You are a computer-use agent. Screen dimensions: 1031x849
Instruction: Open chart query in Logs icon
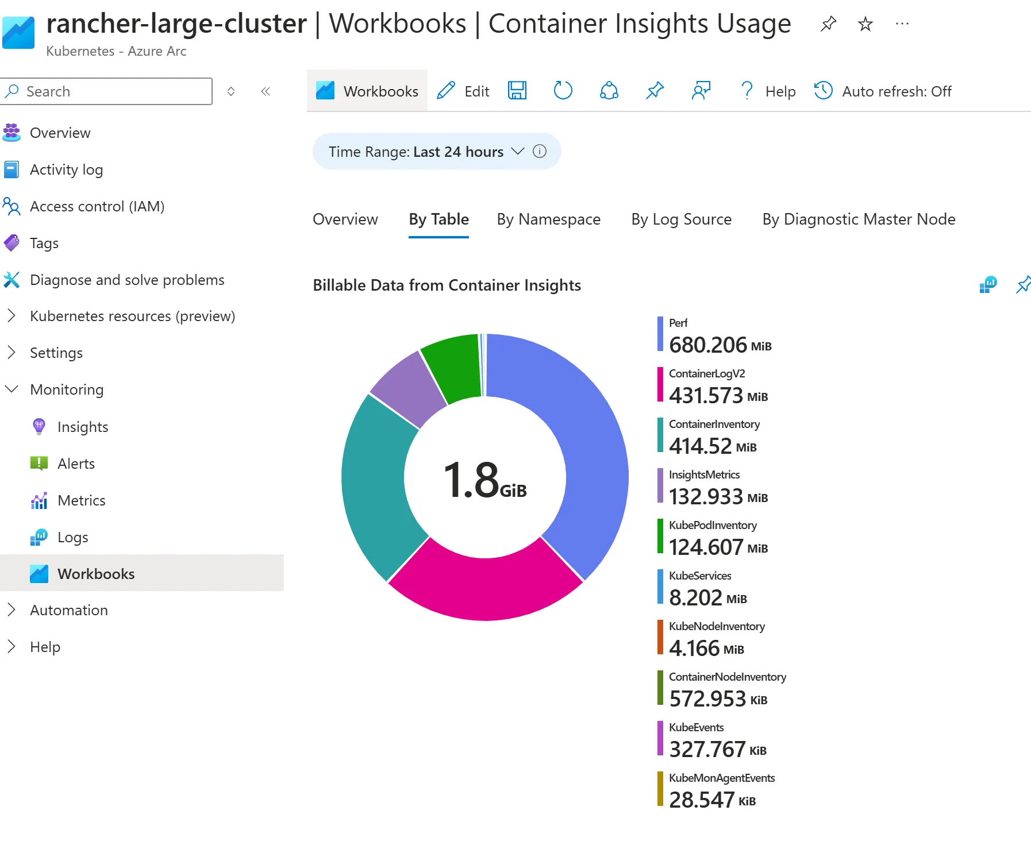988,285
